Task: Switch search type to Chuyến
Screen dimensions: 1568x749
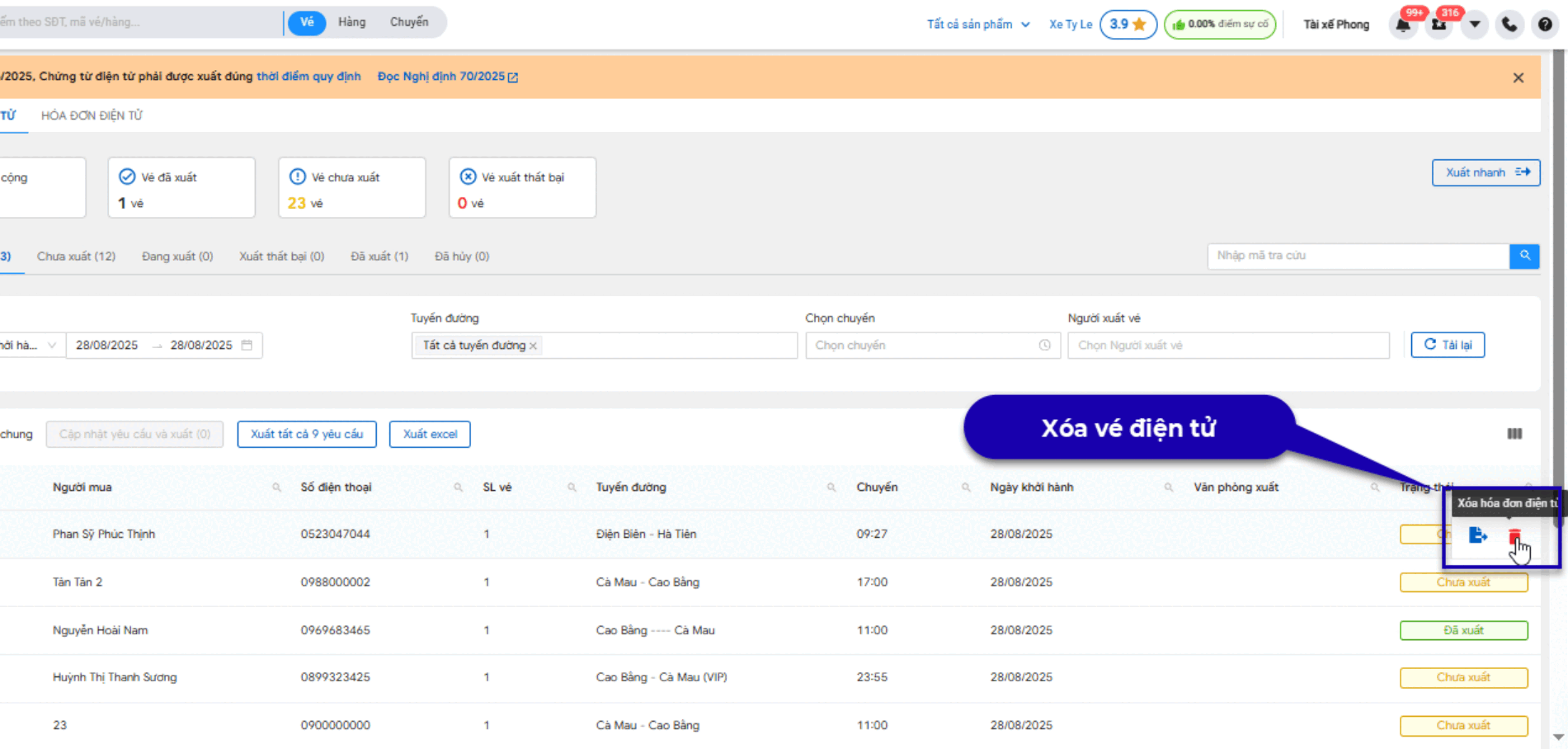Action: (409, 22)
